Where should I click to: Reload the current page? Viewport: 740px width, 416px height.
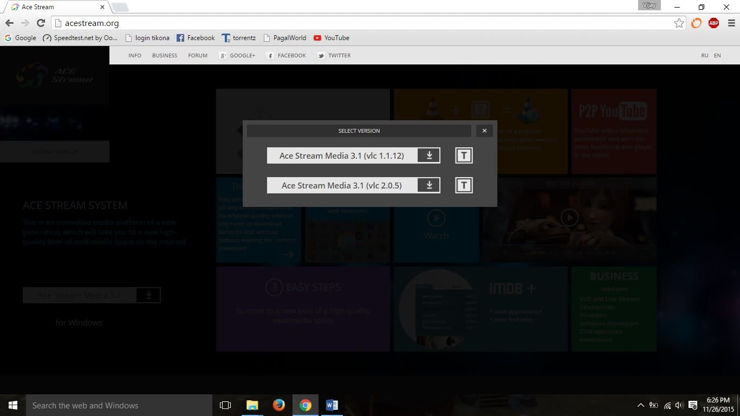coord(41,23)
